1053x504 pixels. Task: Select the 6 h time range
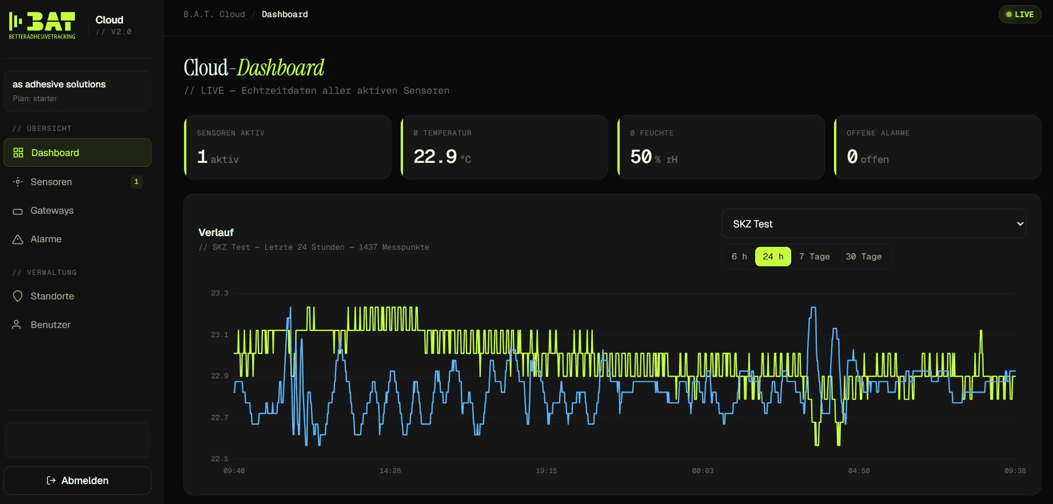click(739, 257)
